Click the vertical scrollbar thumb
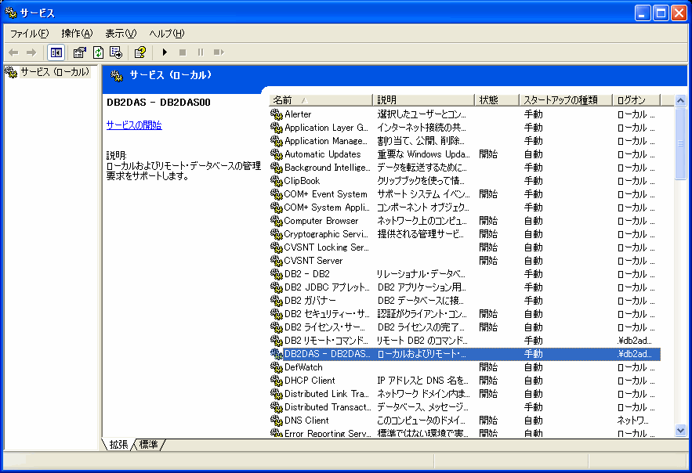Screen dimensions: 692x473 click(x=680, y=143)
